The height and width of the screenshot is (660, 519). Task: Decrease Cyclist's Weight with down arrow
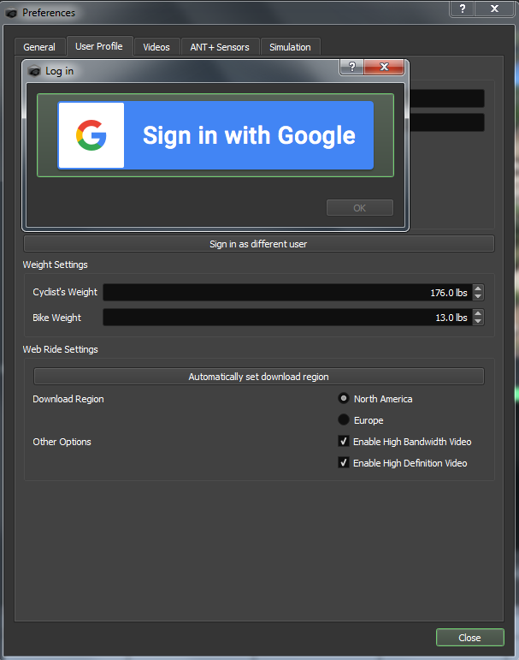tap(478, 296)
